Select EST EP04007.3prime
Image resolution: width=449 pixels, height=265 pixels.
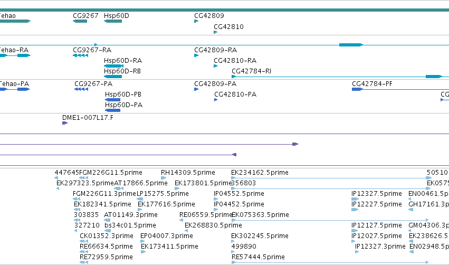click(167, 236)
